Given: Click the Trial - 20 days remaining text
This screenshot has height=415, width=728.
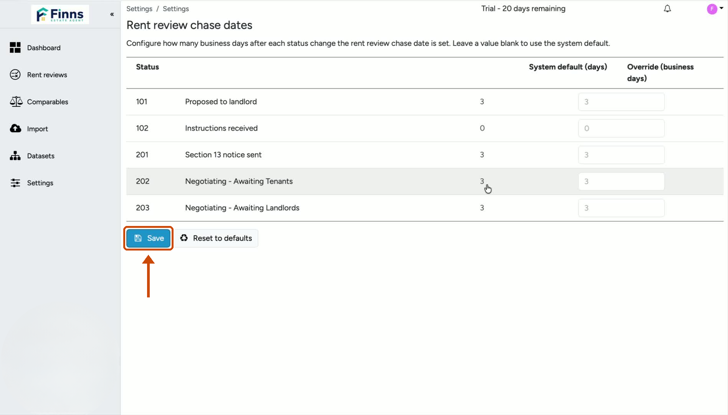Looking at the screenshot, I should click(x=523, y=8).
